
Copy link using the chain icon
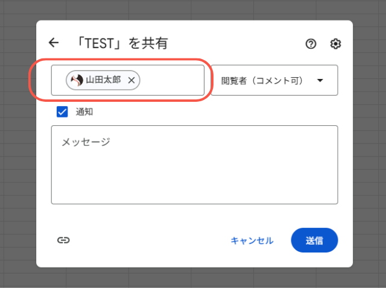tap(63, 240)
